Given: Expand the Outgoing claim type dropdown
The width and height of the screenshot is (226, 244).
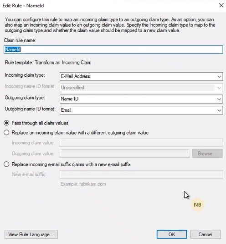Looking at the screenshot, I should pos(141,99).
